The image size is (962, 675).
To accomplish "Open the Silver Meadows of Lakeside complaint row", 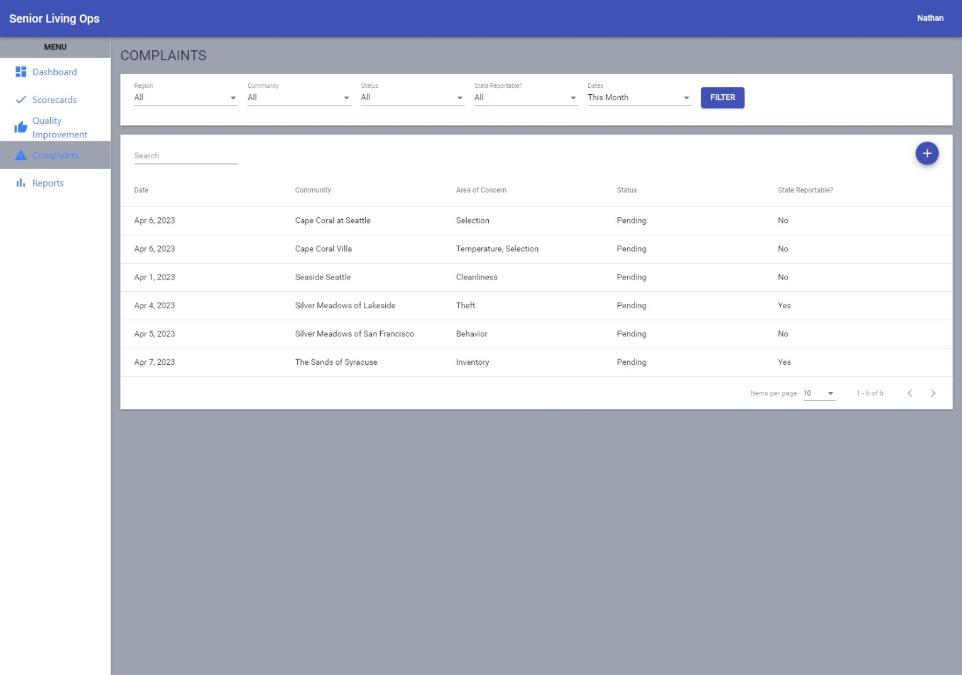I will 345,306.
